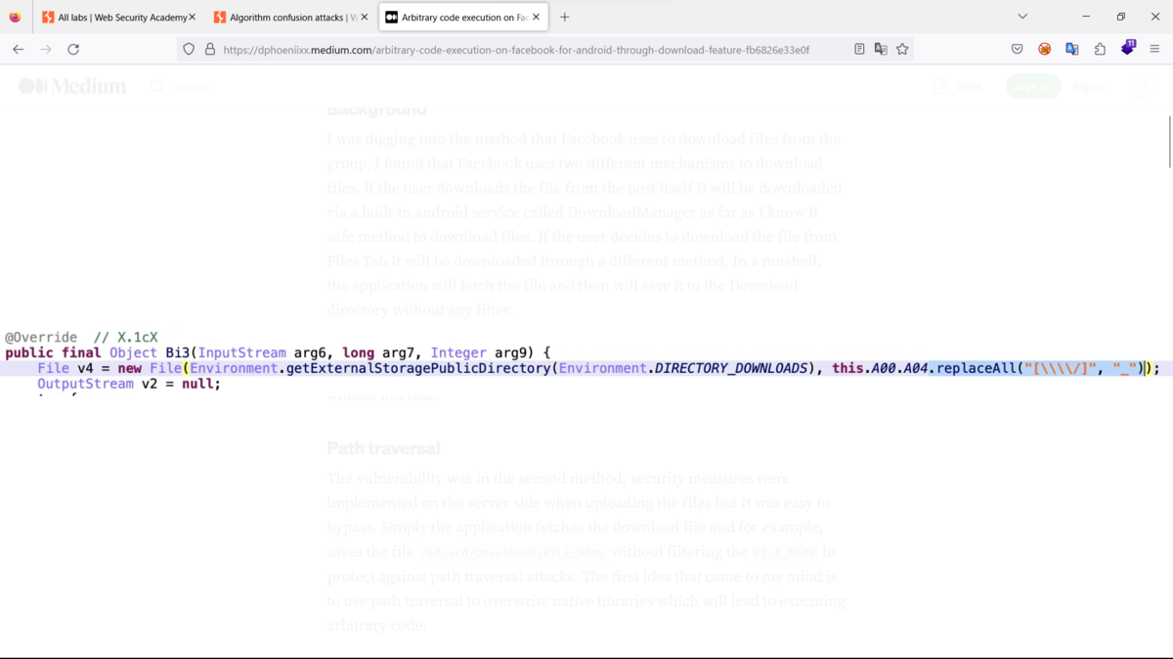Click the page scrollbar on the right
1173x659 pixels.
[x=1169, y=137]
